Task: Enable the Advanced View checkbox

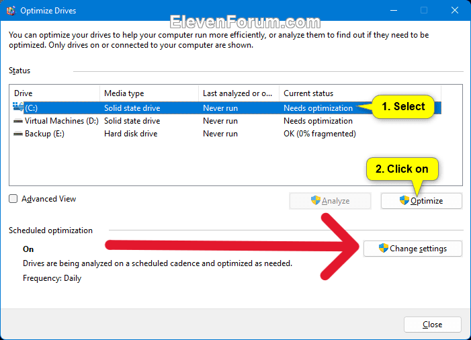Action: [13, 199]
